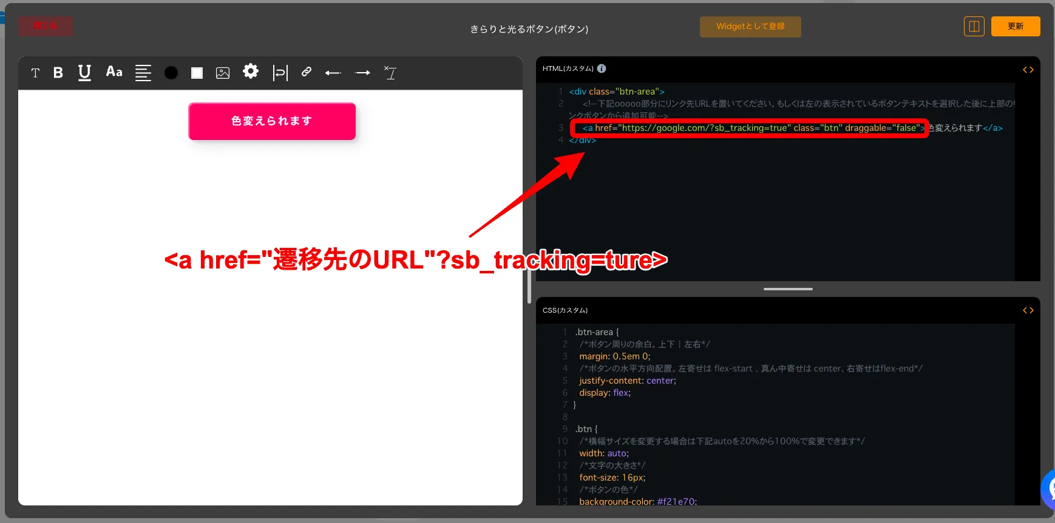
Task: Click the background-color: #f21e70; CSS line
Action: (x=638, y=501)
